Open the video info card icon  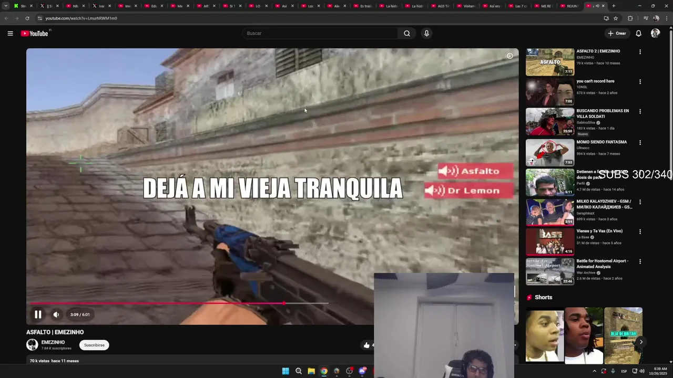coord(509,56)
